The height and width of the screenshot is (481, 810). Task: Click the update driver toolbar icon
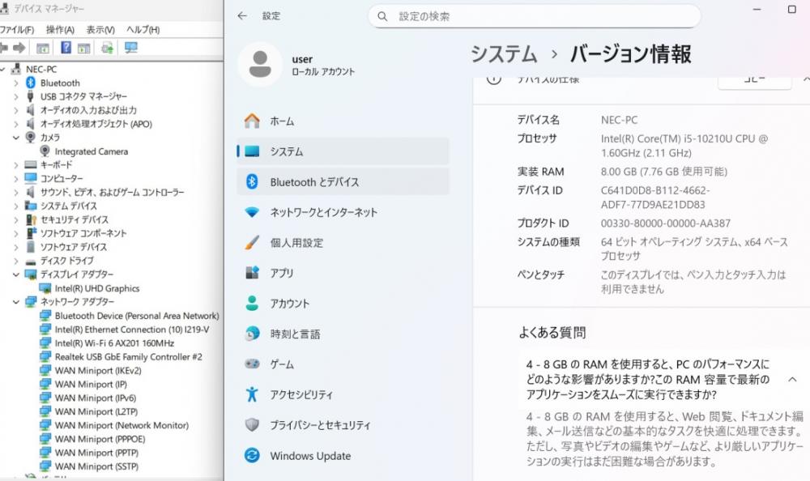pyautogui.click(x=107, y=49)
